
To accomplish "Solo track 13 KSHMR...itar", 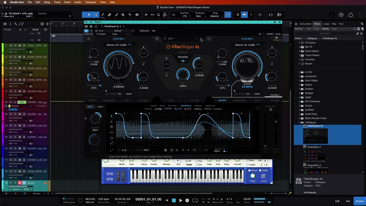I will [x=15, y=114].
